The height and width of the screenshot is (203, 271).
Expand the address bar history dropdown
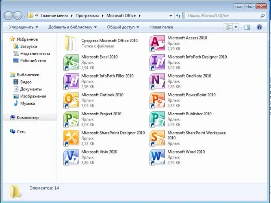171,16
